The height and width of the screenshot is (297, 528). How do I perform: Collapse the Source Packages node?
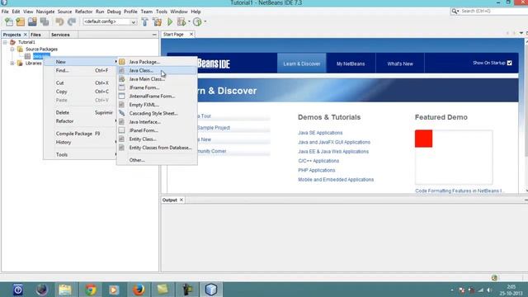point(12,49)
